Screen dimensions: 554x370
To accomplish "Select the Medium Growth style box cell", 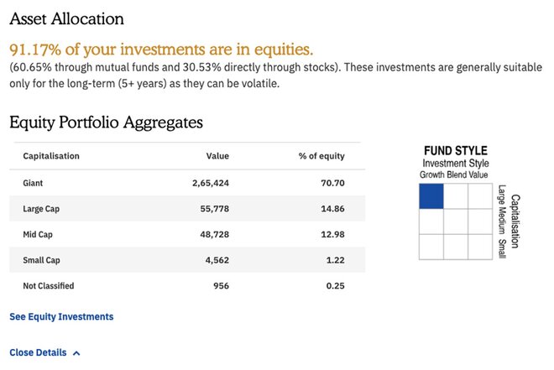I will coord(431,221).
